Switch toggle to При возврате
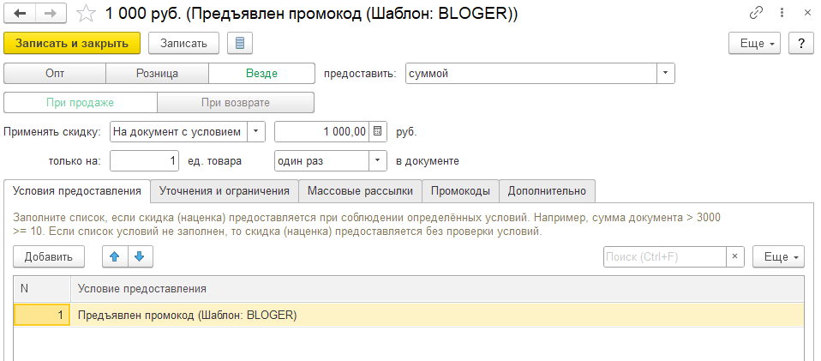This screenshot has height=361, width=821. pos(235,103)
